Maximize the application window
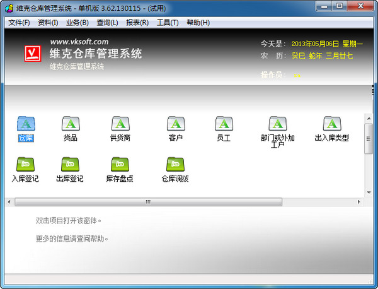The image size is (378, 289). click(340, 6)
